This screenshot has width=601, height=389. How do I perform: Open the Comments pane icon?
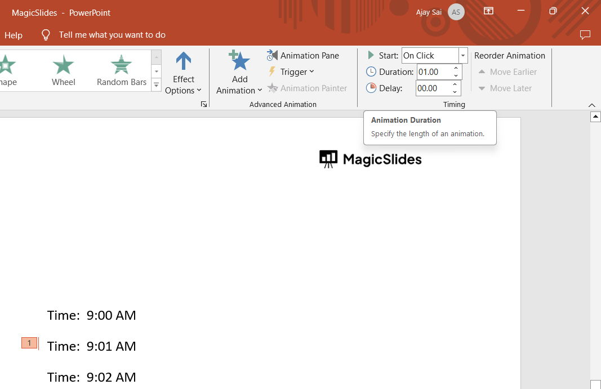[585, 35]
